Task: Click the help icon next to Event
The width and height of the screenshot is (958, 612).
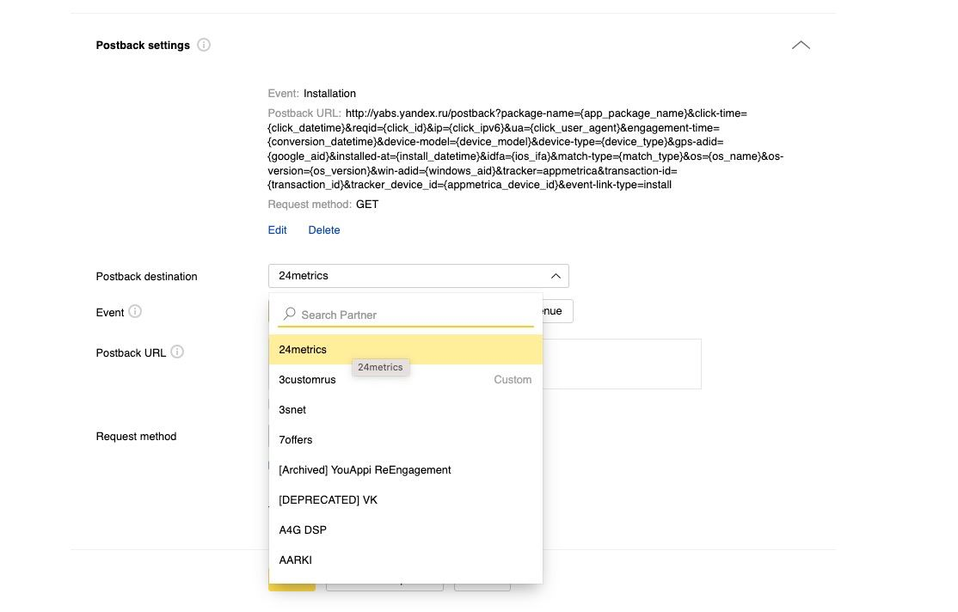Action: pyautogui.click(x=135, y=312)
